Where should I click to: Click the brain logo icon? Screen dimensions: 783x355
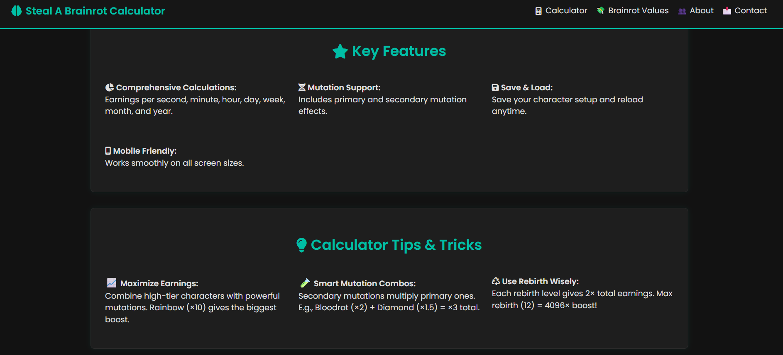click(17, 11)
